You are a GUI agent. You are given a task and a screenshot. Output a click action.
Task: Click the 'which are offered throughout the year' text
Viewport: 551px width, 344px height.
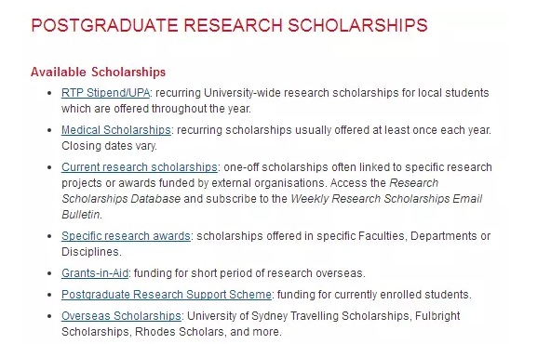156,109
